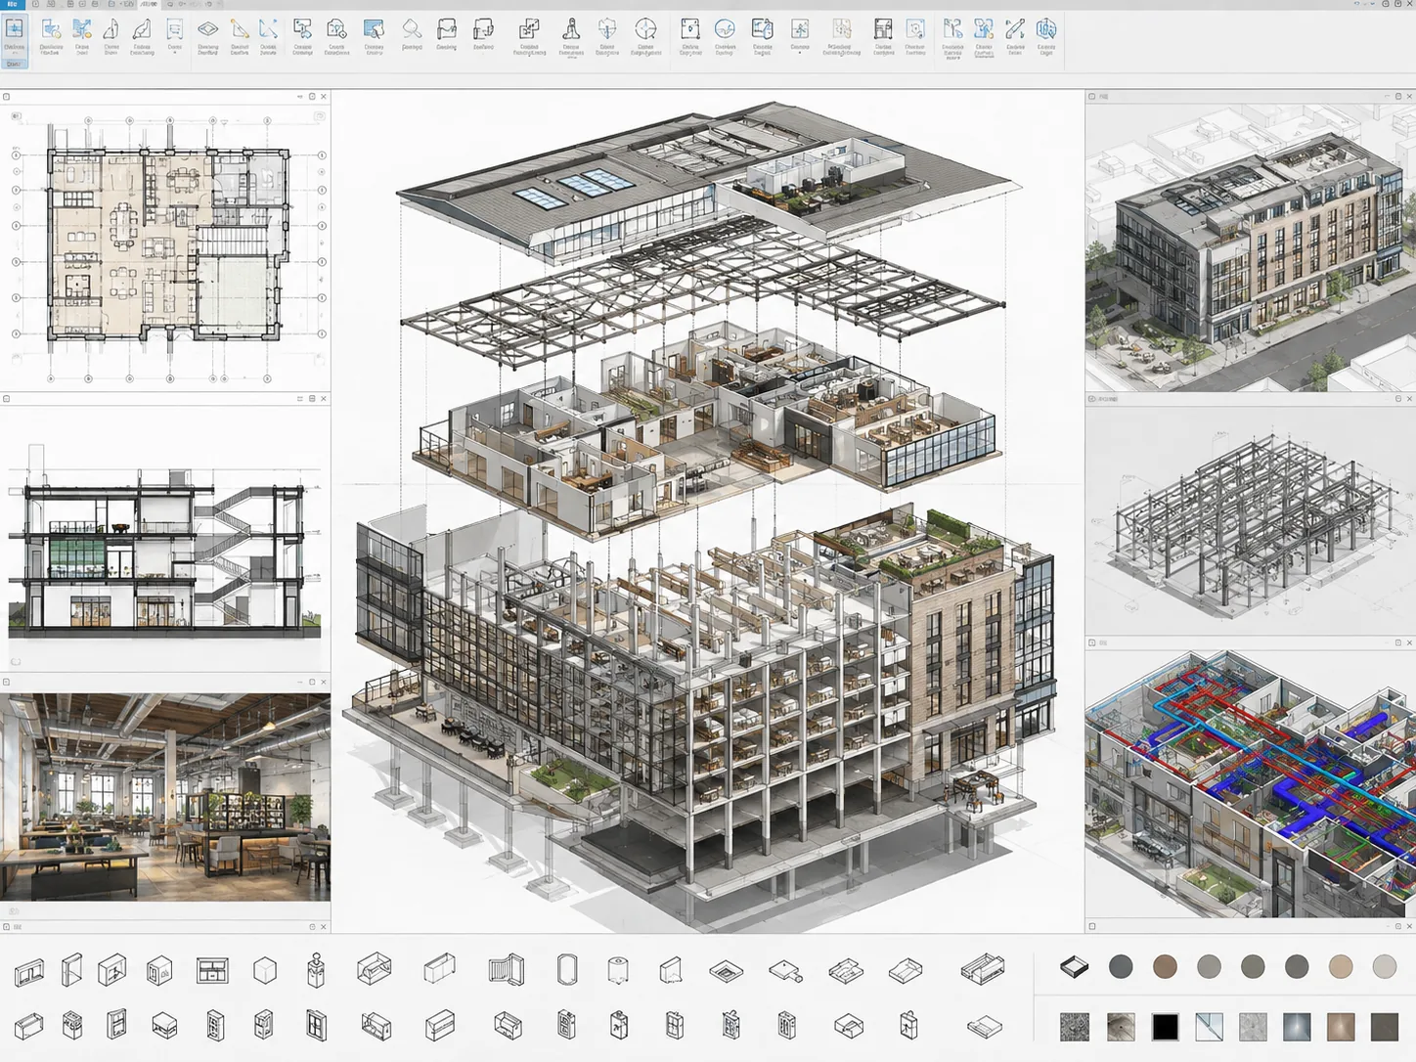Click the magnifying glass icon in the ribbon
Screen dimensions: 1416x1062
(412, 30)
